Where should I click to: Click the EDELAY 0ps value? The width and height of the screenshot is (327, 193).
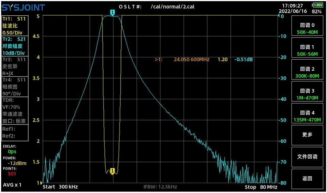pos(12,151)
